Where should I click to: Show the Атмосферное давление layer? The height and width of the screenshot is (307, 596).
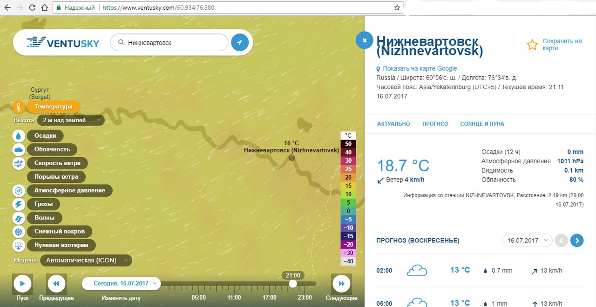(69, 190)
